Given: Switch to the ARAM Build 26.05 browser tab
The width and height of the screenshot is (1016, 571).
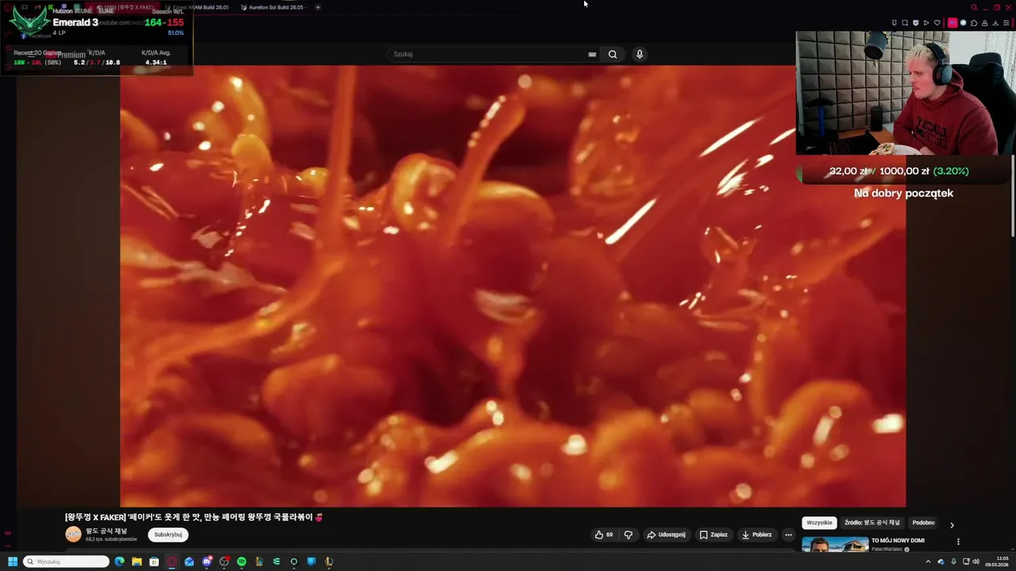Looking at the screenshot, I should [198, 7].
